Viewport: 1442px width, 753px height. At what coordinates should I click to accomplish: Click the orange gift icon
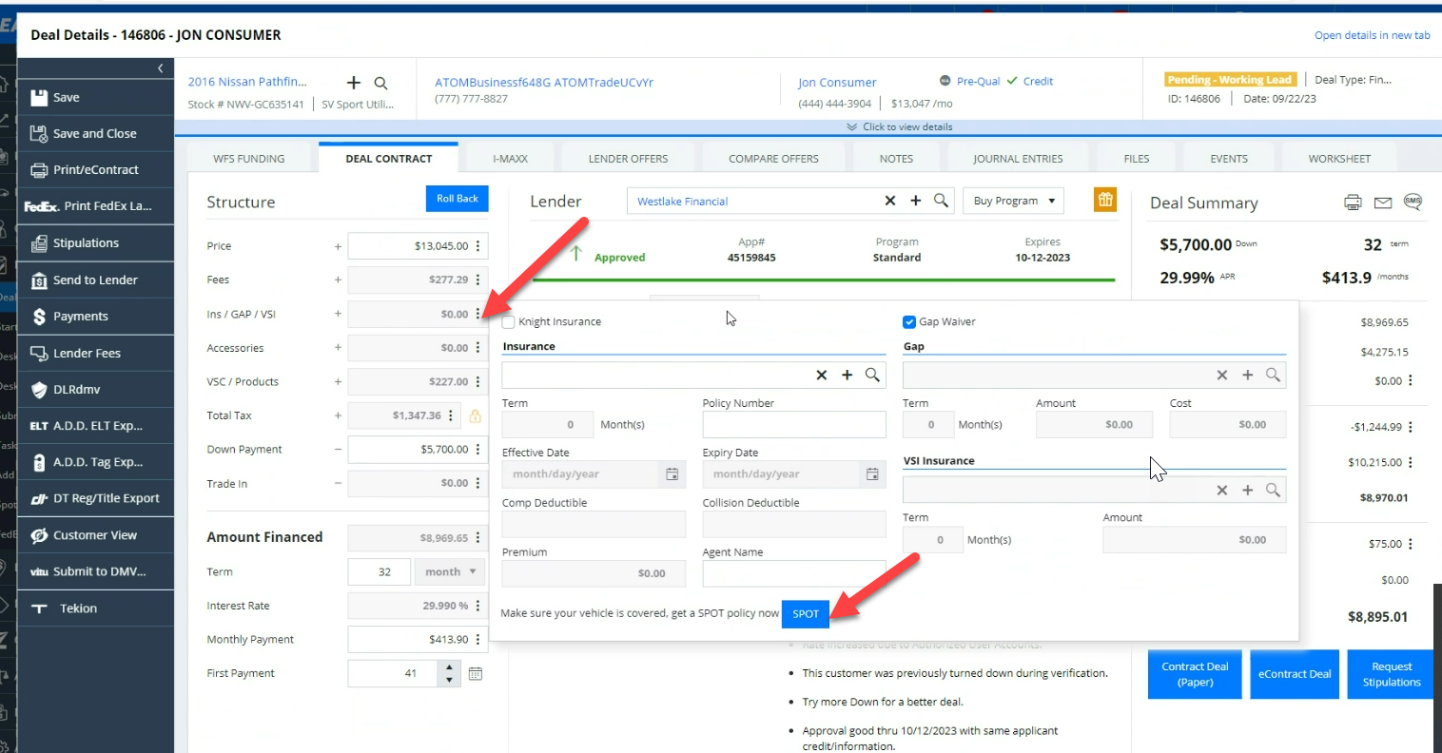tap(1104, 200)
